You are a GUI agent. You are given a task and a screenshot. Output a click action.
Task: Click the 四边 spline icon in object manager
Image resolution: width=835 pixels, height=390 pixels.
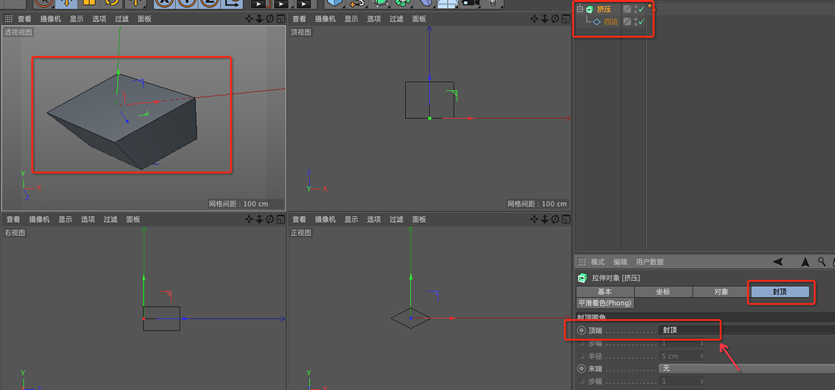(x=597, y=22)
